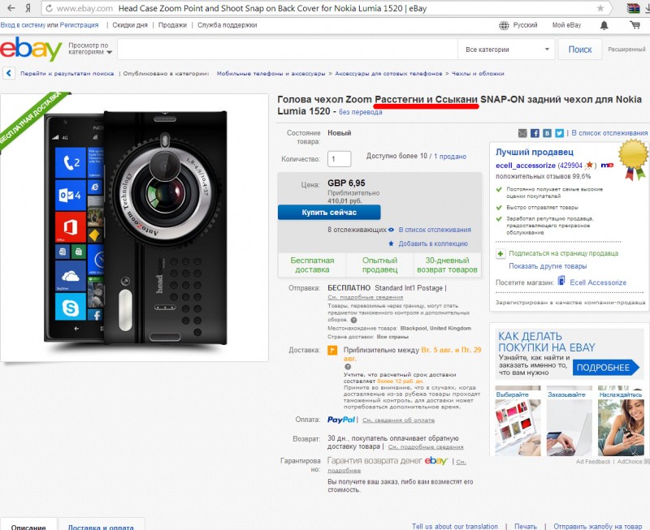The width and height of the screenshot is (650, 530).
Task: Click 'Отправить жалобу на товар' link
Action: point(598,526)
